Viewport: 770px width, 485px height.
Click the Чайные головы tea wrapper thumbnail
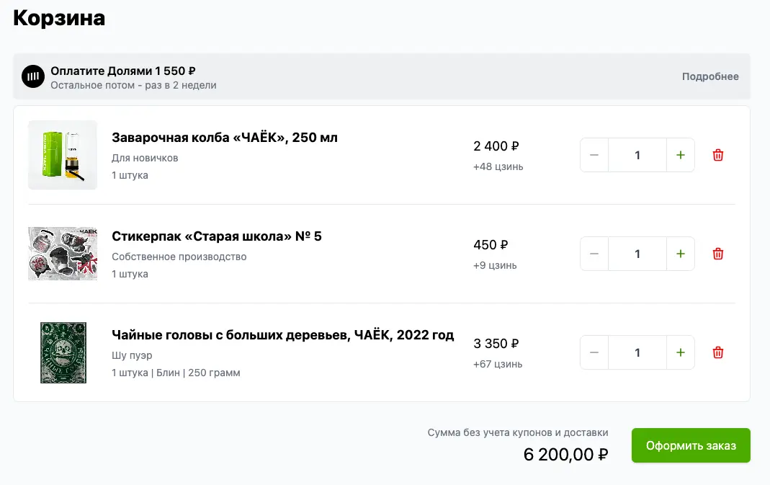pos(62,352)
